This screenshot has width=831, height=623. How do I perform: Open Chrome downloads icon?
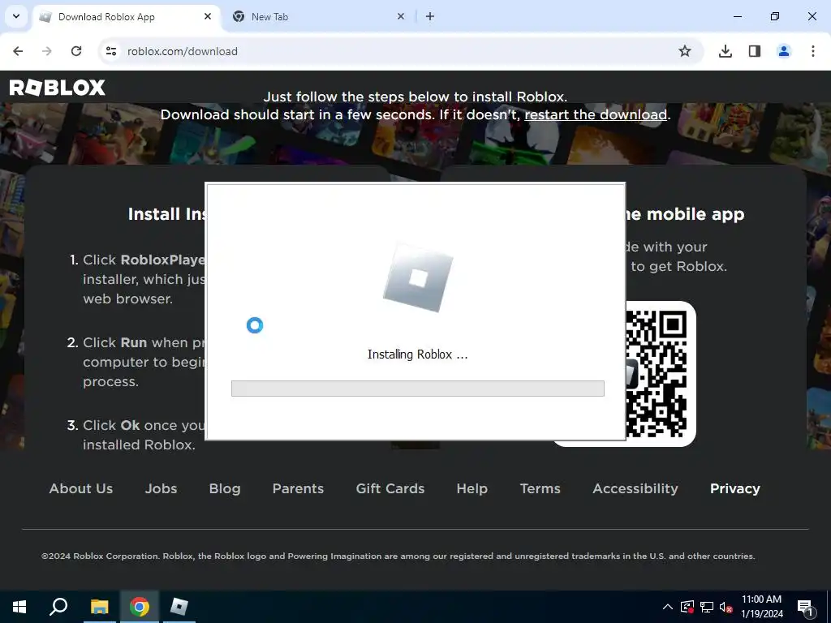click(725, 51)
